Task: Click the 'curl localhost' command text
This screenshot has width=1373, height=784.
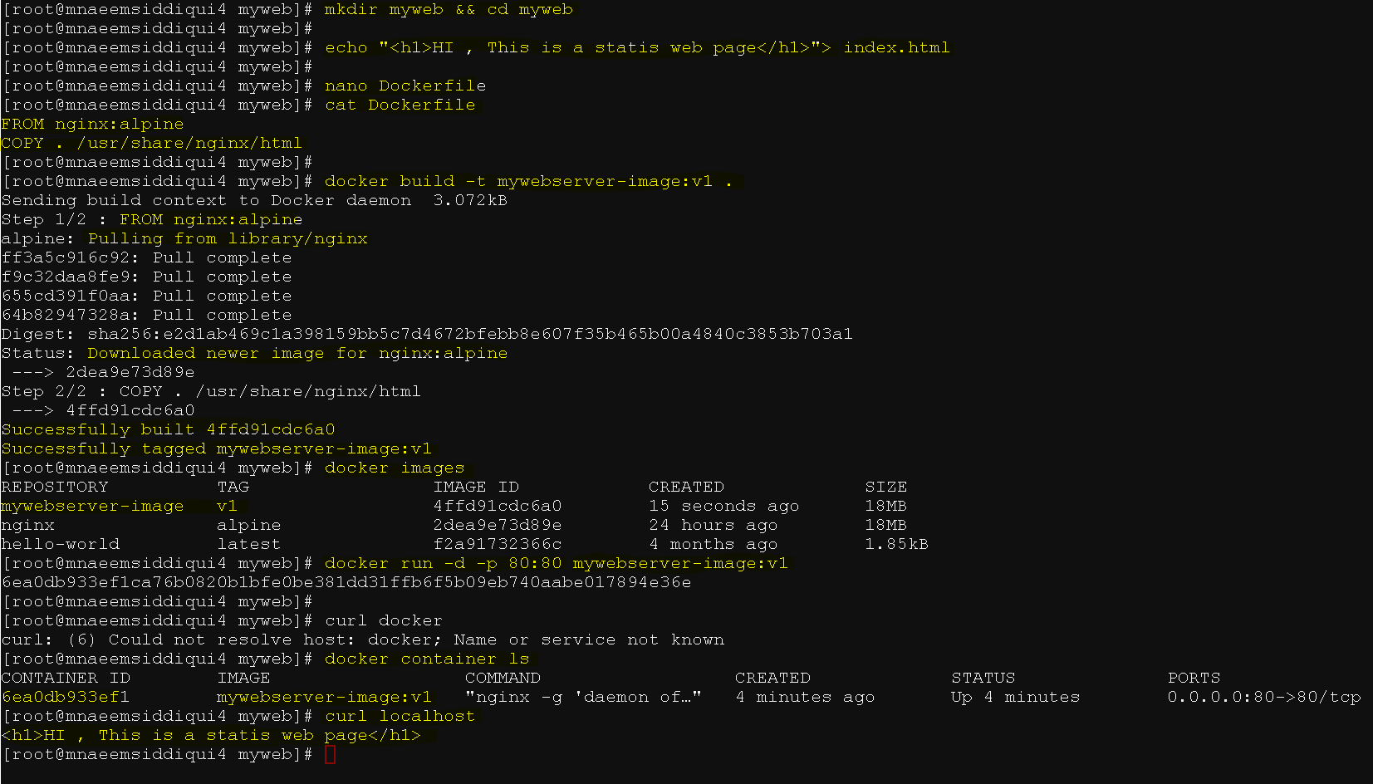Action: pos(400,716)
